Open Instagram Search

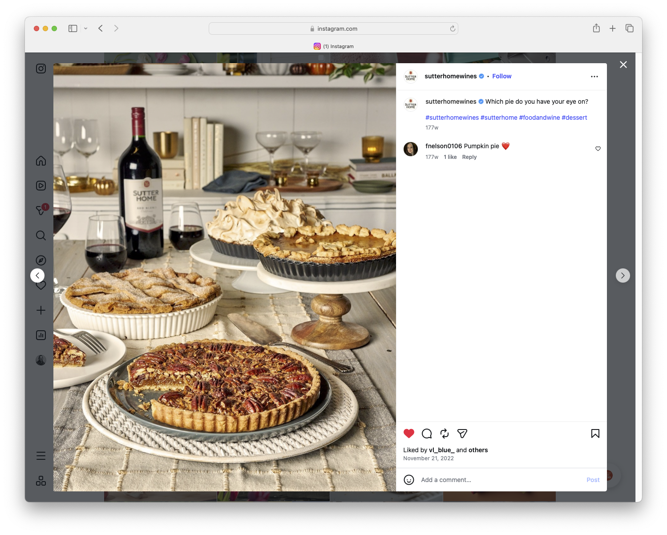(x=40, y=235)
